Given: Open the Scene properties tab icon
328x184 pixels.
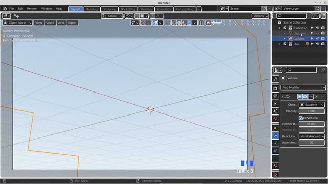Looking at the screenshot, I should coord(275,111).
